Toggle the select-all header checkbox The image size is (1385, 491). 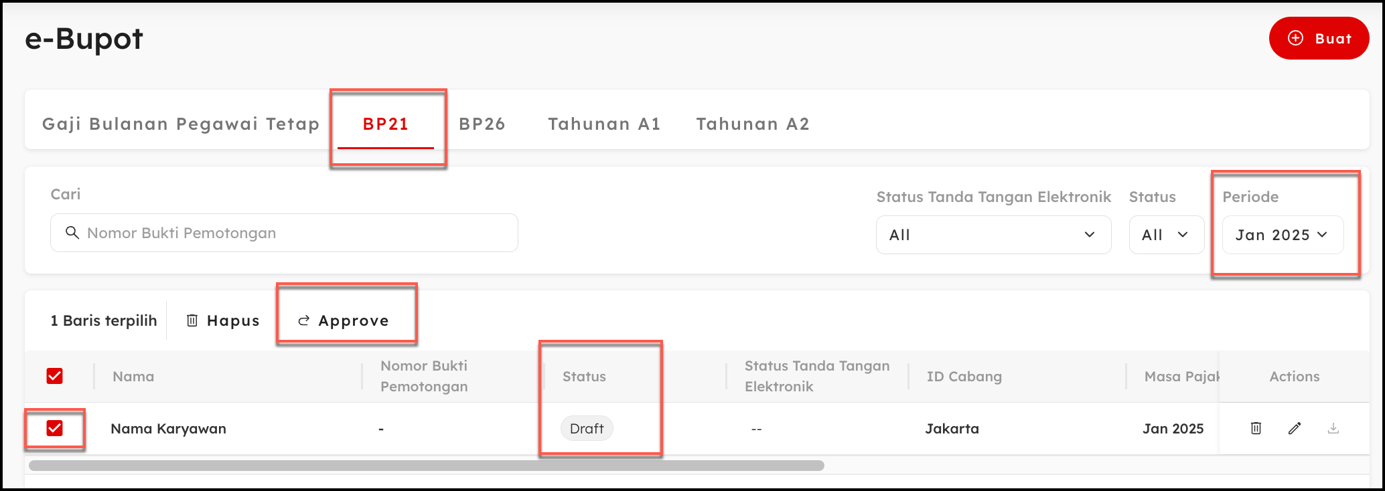55,376
